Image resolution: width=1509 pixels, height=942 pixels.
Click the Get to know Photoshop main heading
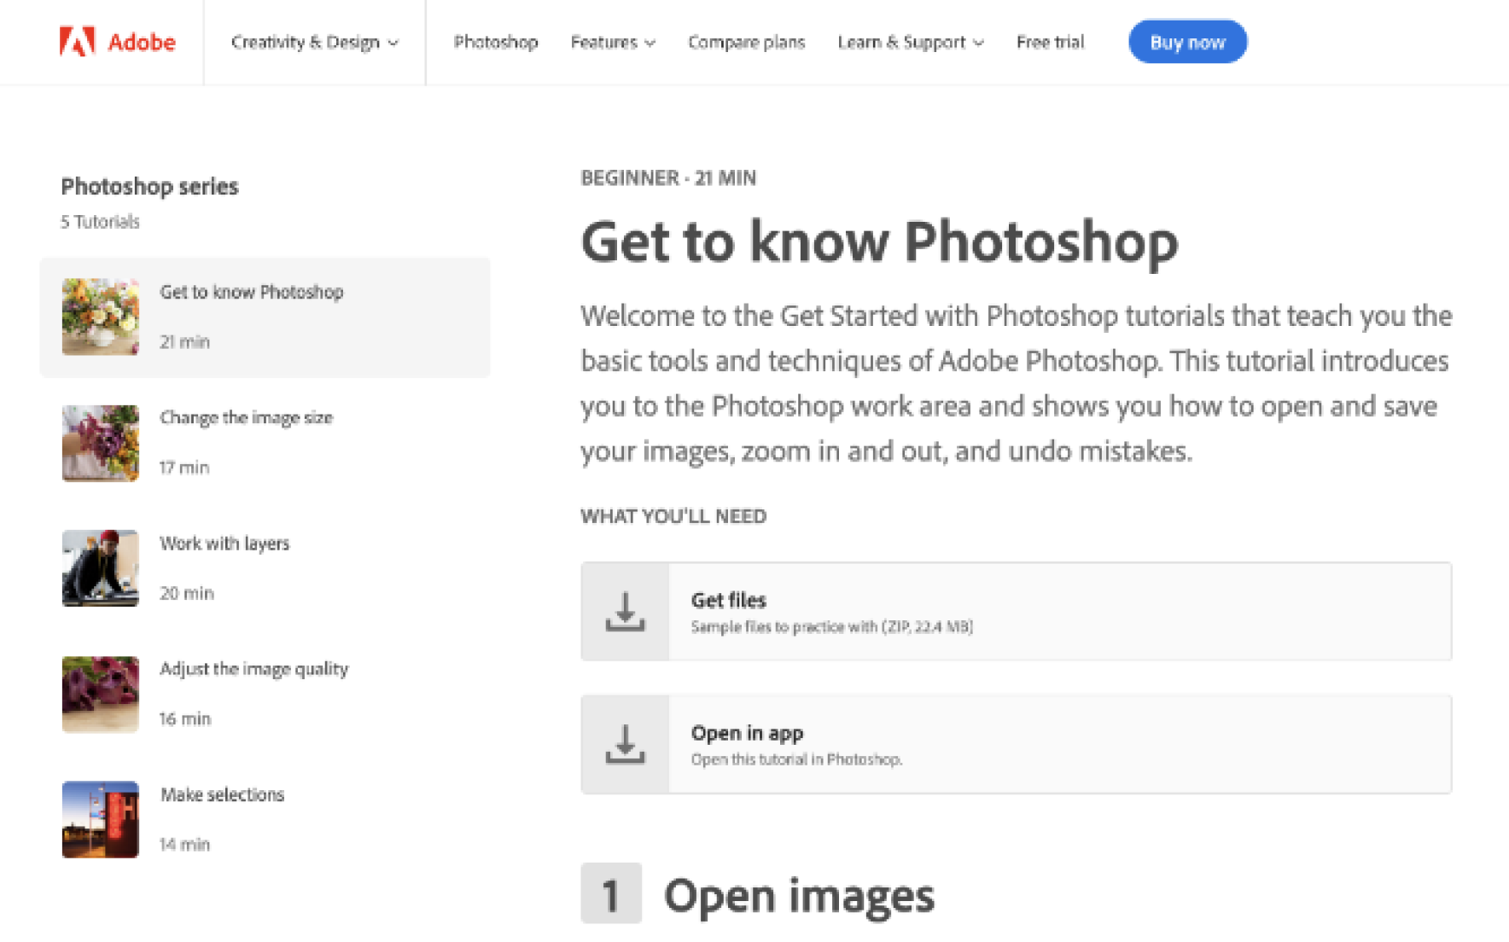tap(880, 241)
